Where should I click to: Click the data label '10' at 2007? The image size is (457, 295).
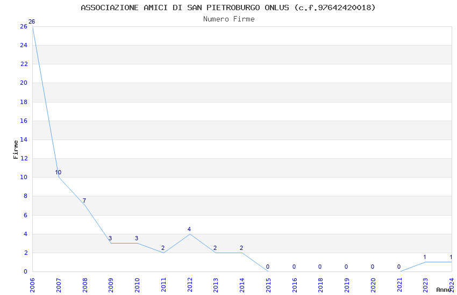click(58, 172)
